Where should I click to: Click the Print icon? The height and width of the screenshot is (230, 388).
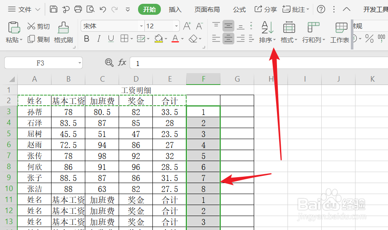(x=78, y=9)
